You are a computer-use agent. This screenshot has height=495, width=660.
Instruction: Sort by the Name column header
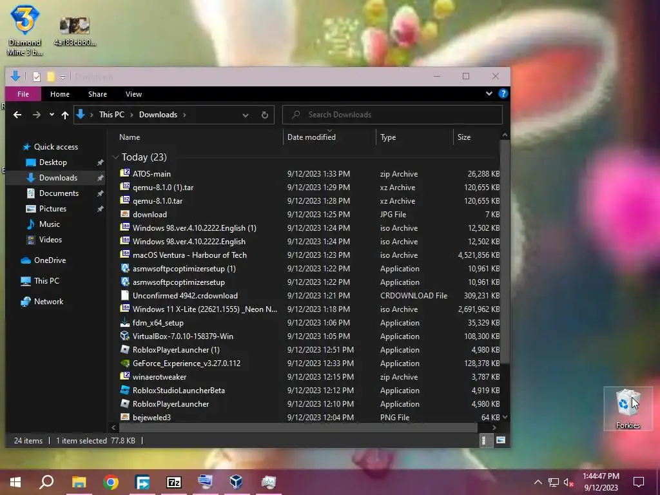(x=130, y=137)
